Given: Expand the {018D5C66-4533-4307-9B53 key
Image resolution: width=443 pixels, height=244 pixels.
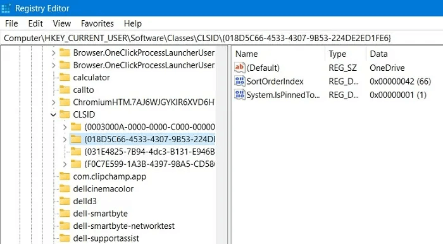Looking at the screenshot, I should point(65,139).
